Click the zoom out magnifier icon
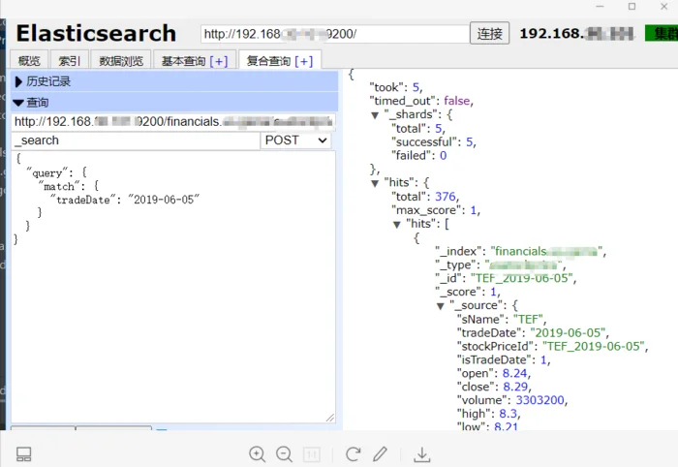678x467 pixels. pyautogui.click(x=284, y=453)
